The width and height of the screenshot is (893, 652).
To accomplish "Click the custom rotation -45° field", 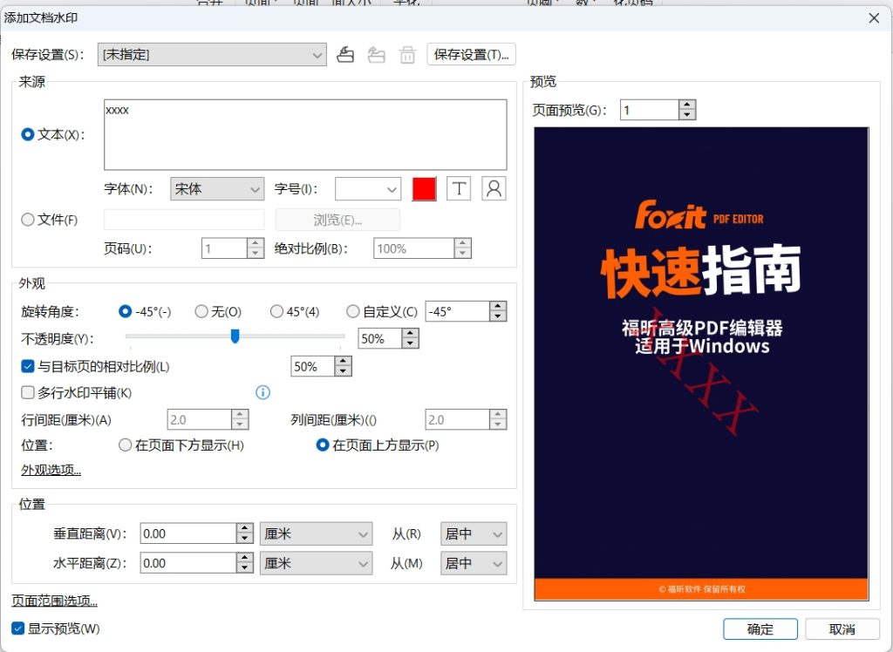I will pyautogui.click(x=458, y=311).
